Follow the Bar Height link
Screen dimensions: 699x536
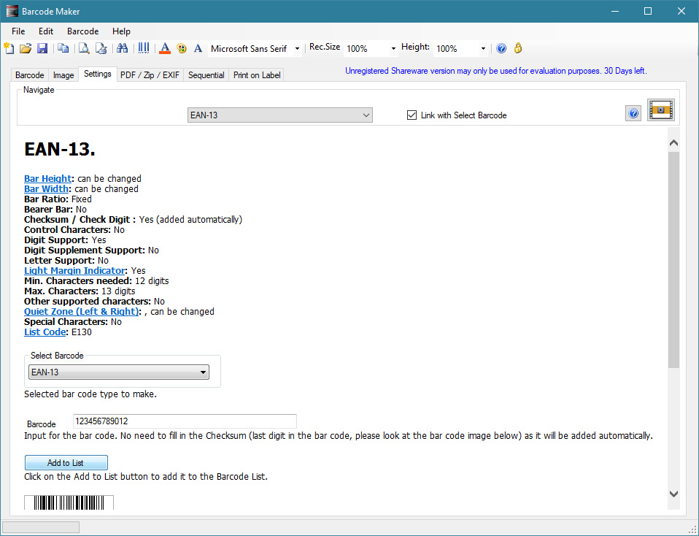point(47,178)
